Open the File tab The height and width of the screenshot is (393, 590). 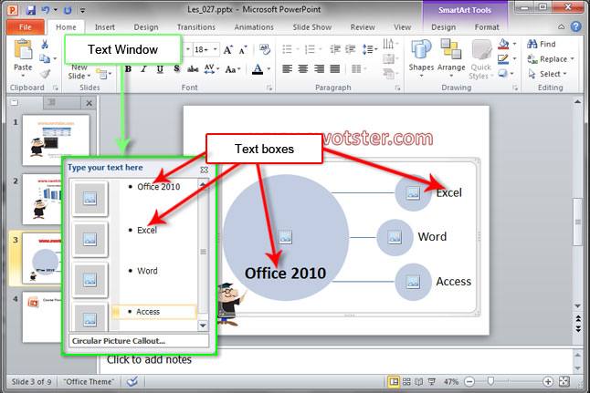26,27
